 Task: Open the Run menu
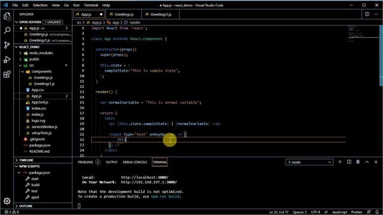click(x=77, y=5)
